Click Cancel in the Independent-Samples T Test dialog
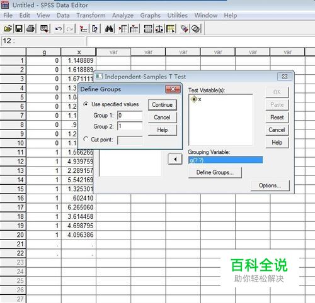This screenshot has width=315, height=303. 277,130
